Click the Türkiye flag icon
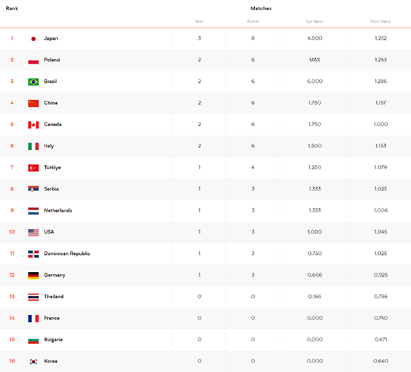This screenshot has width=411, height=372. click(x=34, y=168)
